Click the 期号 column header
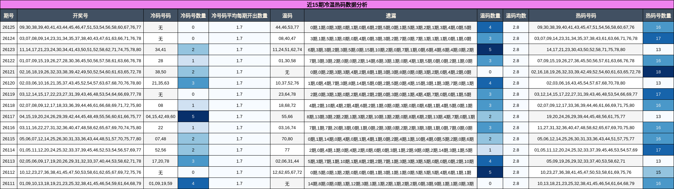674x189 pixels. tap(8, 16)
